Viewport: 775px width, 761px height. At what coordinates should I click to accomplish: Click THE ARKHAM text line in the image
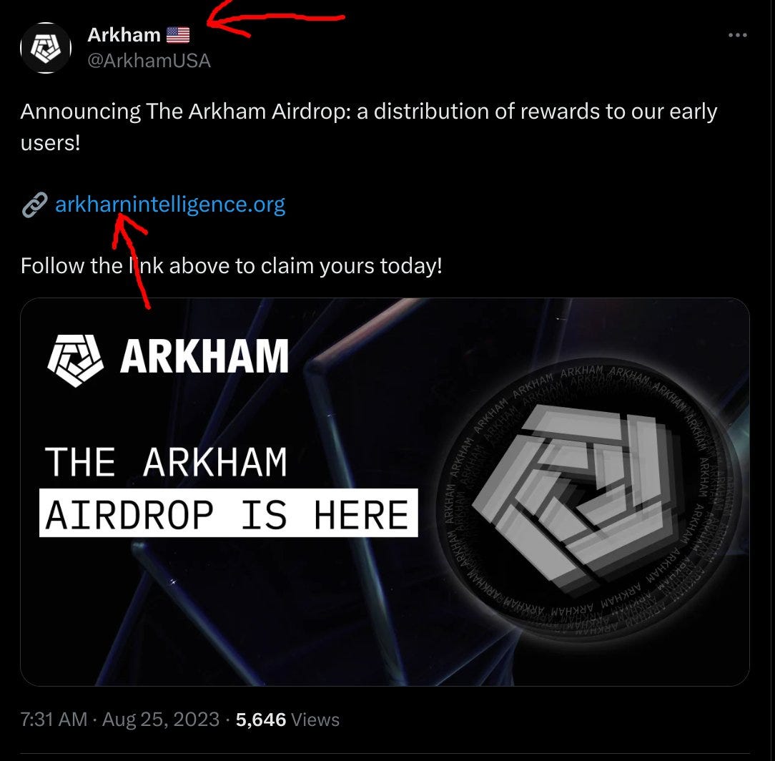tap(166, 462)
